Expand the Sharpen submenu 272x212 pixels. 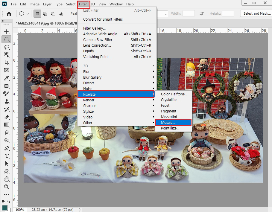coord(117,106)
